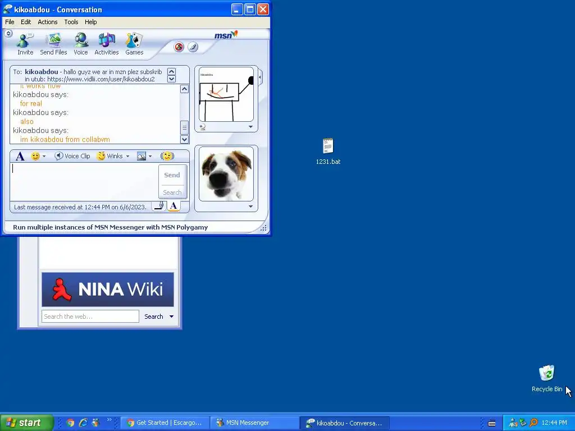Launch Chrome from Quick Launch

(x=70, y=423)
